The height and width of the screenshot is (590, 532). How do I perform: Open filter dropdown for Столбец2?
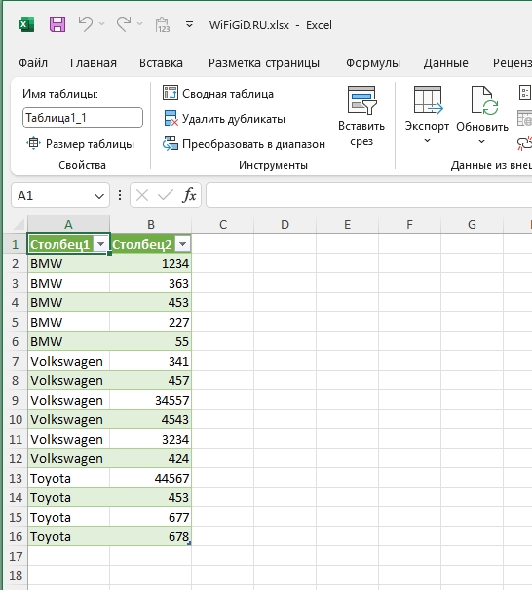coord(183,244)
